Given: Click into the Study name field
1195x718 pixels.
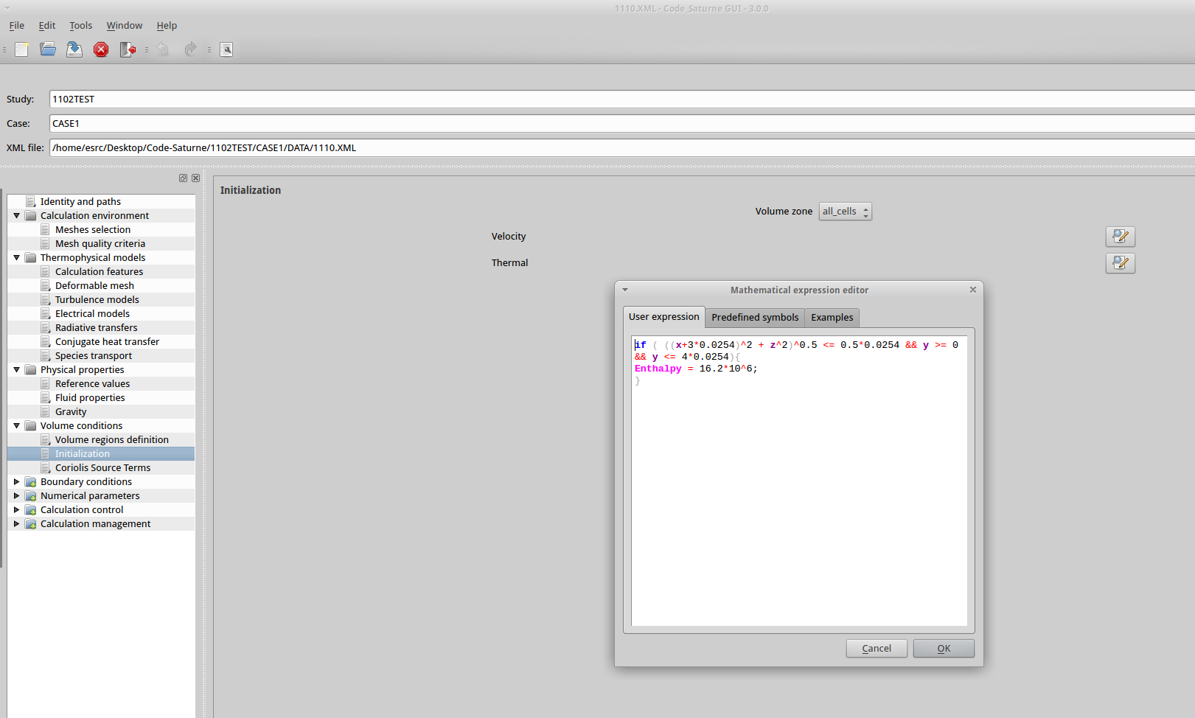Looking at the screenshot, I should point(619,99).
